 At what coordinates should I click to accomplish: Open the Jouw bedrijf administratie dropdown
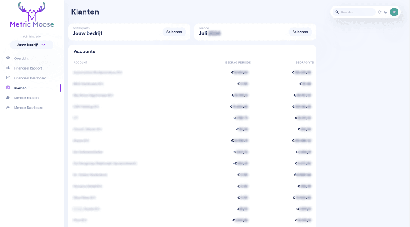click(x=28, y=45)
